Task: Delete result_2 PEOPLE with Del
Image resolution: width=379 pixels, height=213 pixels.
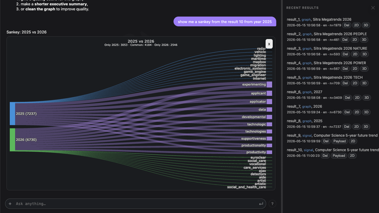Action: (x=345, y=40)
